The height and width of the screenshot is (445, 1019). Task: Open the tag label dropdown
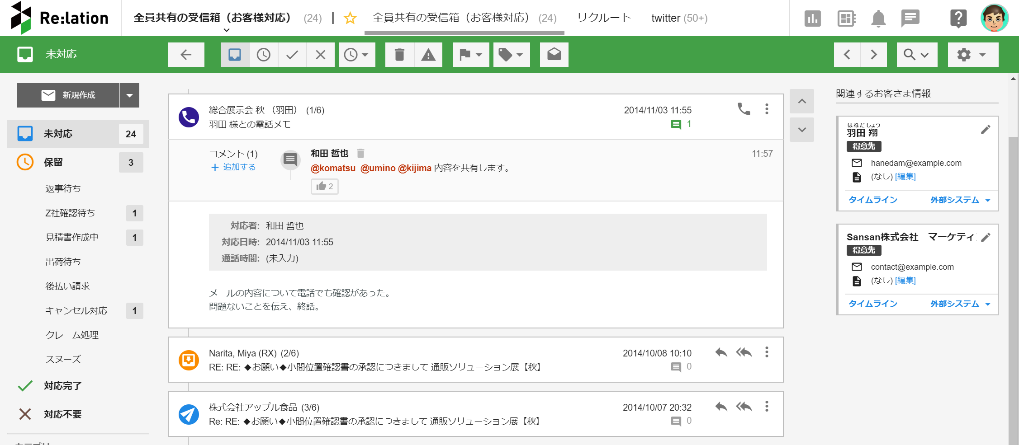click(511, 55)
